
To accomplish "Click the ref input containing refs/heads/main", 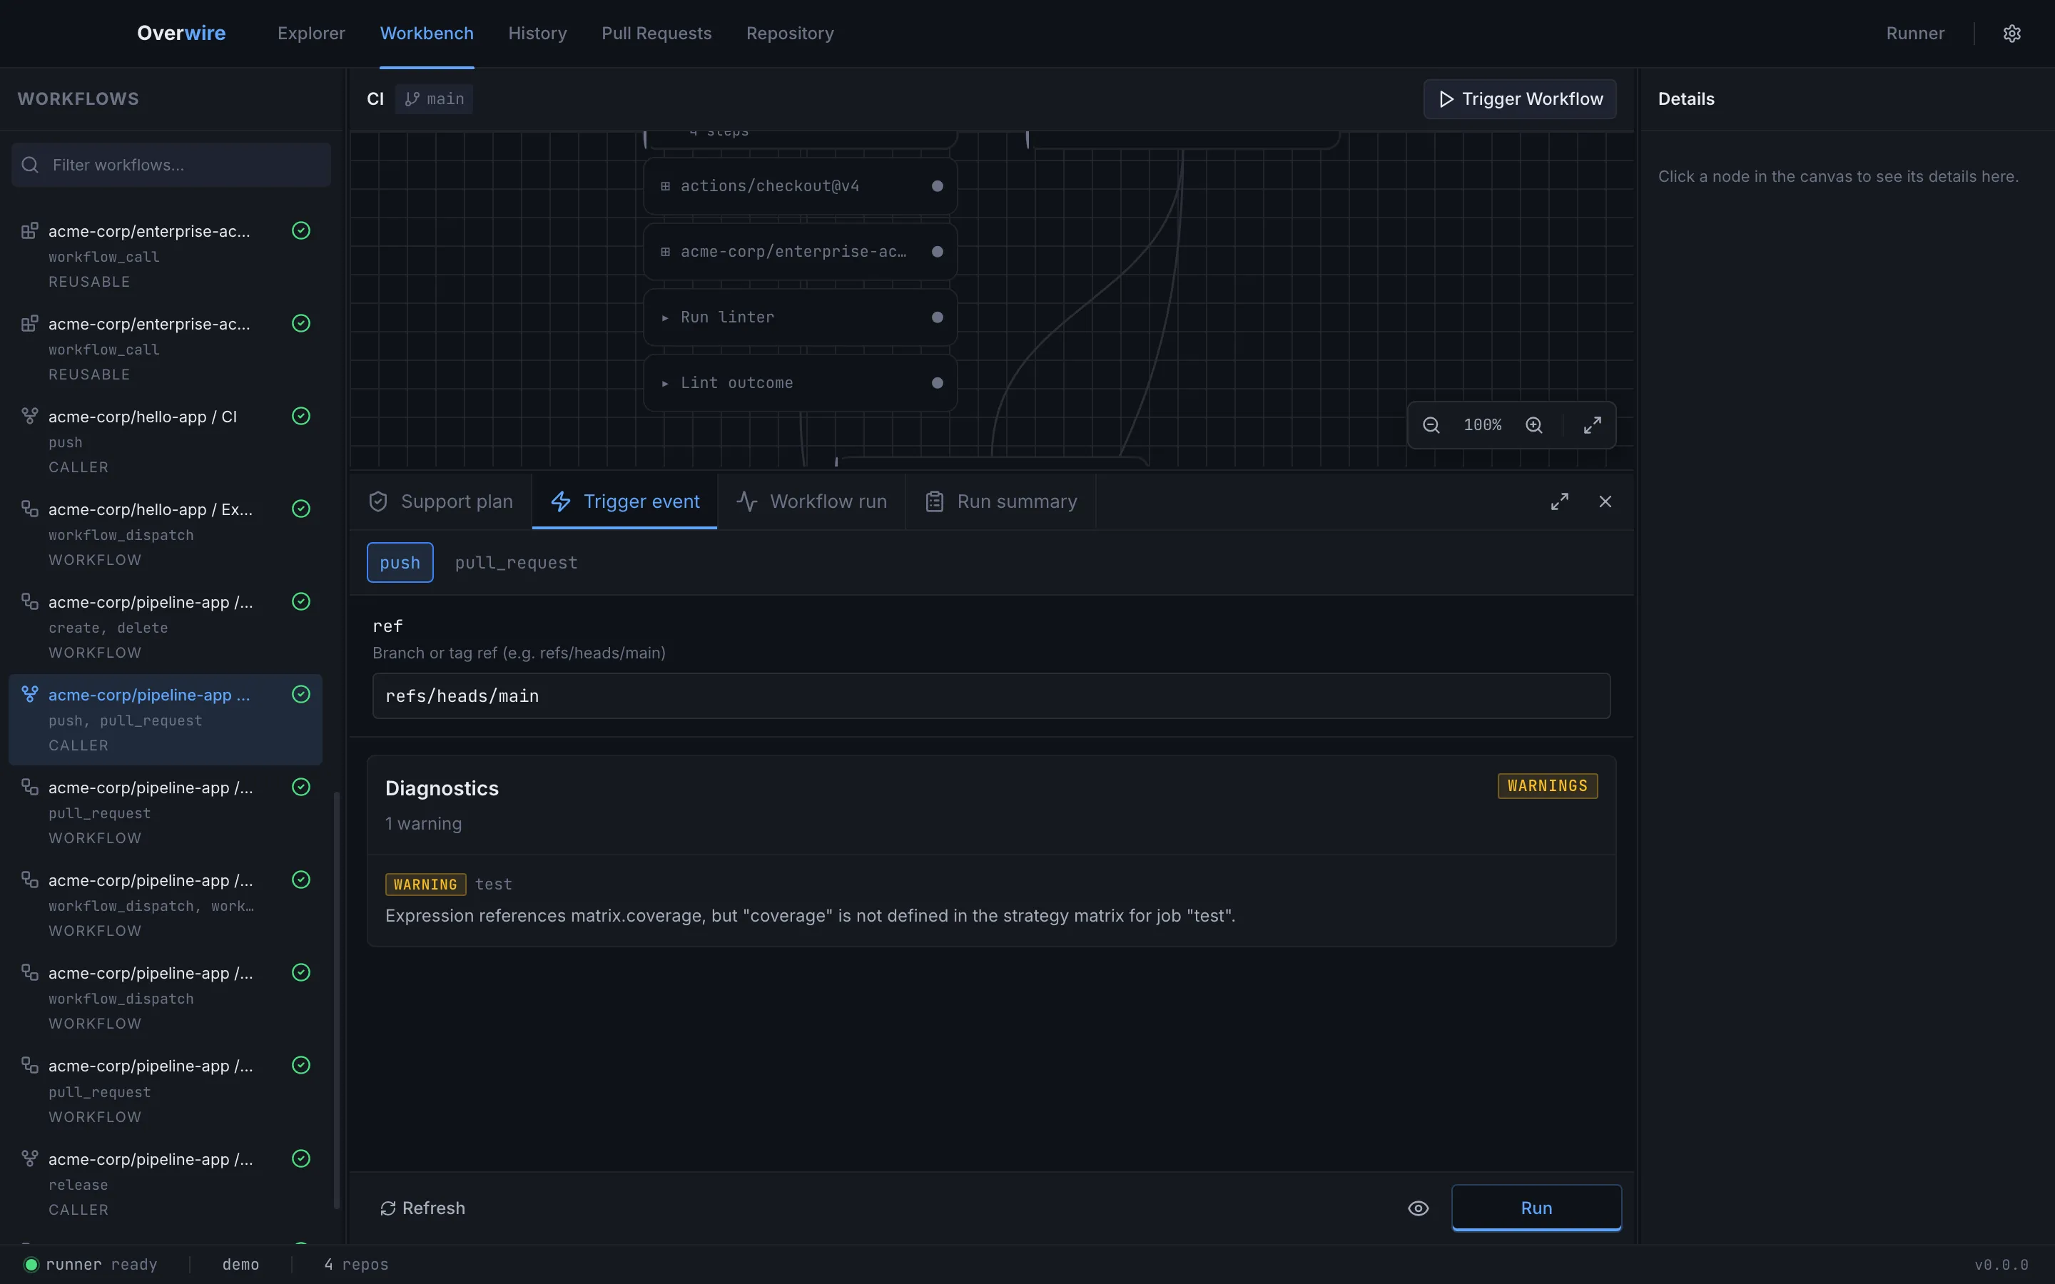I will pos(991,696).
